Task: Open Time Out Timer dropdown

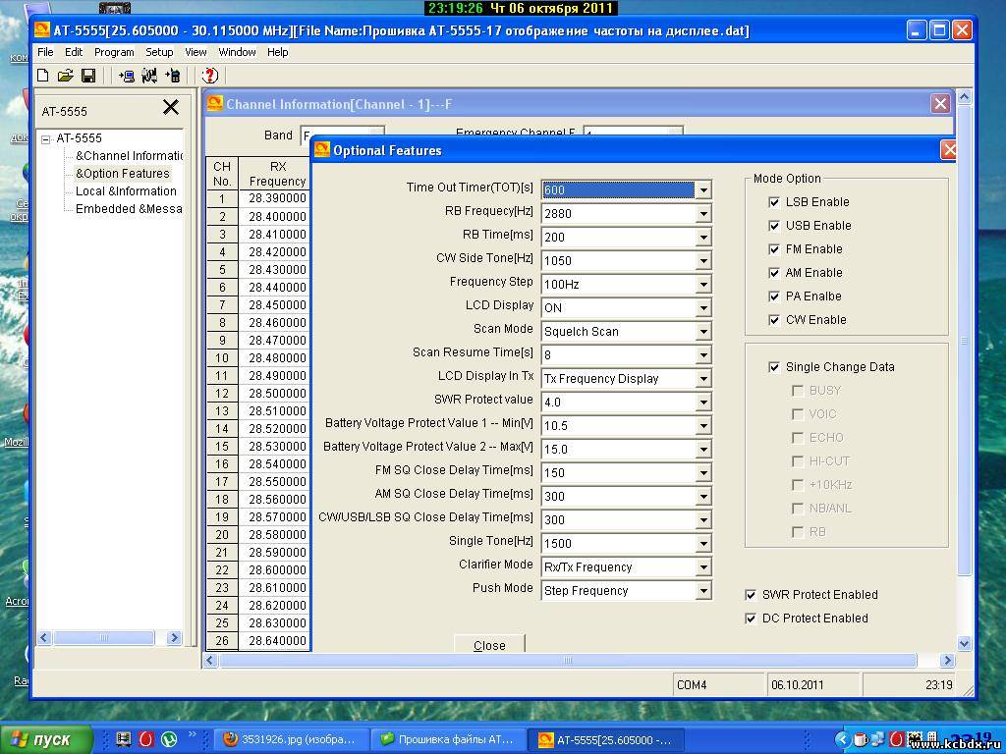Action: click(x=703, y=189)
